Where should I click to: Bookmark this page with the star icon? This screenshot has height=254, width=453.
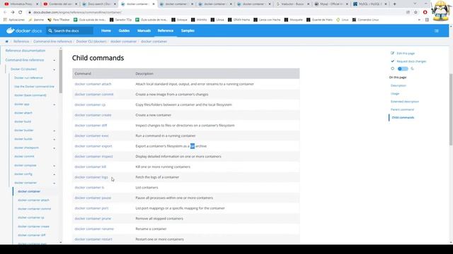click(x=415, y=13)
